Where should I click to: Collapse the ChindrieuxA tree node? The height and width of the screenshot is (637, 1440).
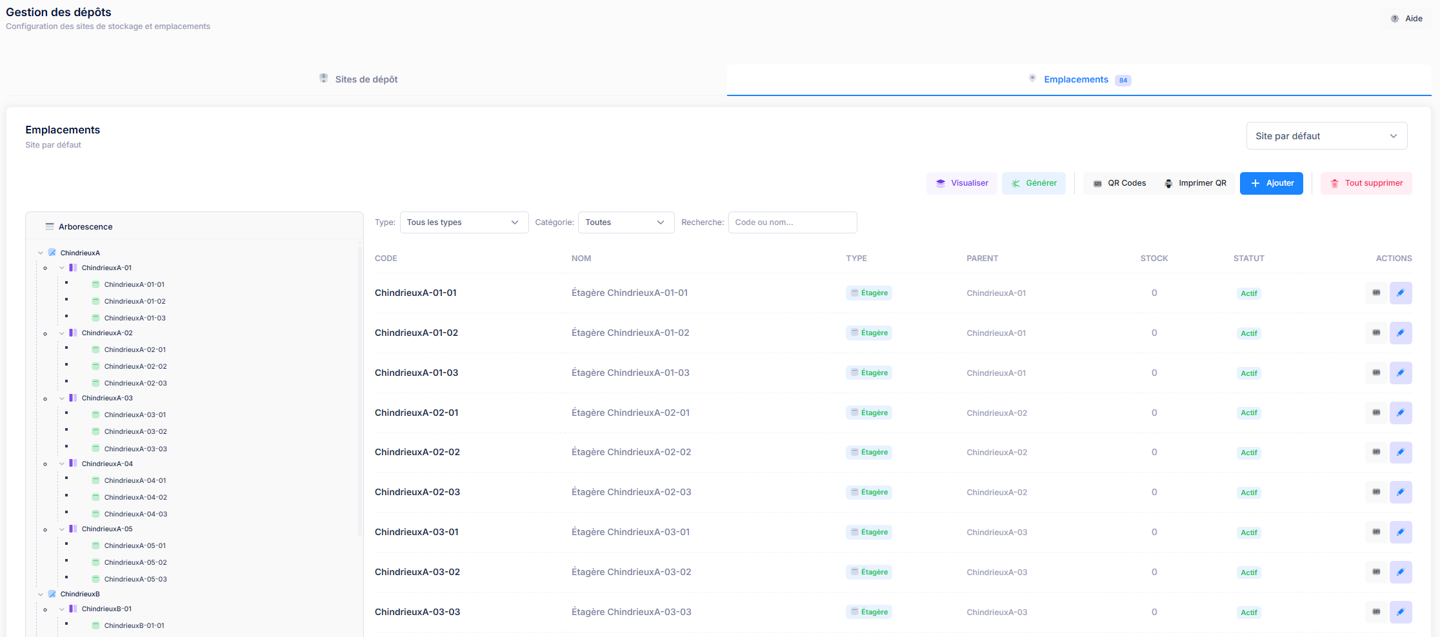coord(41,253)
